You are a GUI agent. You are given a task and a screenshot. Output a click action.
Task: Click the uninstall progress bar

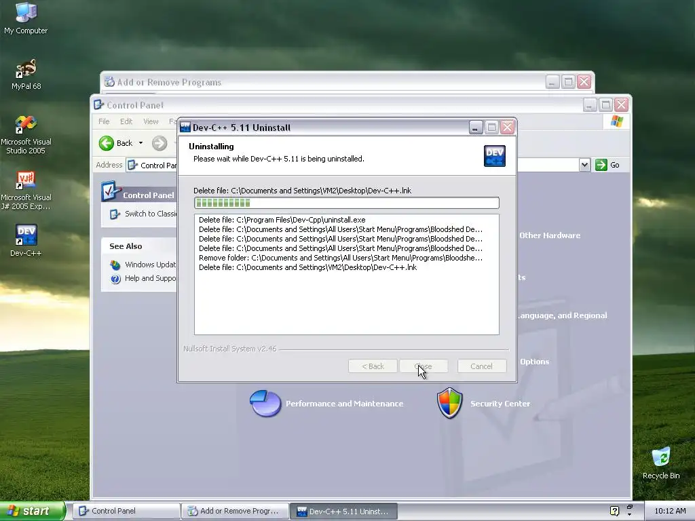pyautogui.click(x=347, y=203)
